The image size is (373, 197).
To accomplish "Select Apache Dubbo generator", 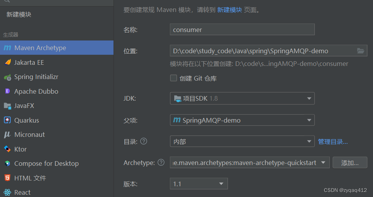I will [57, 91].
